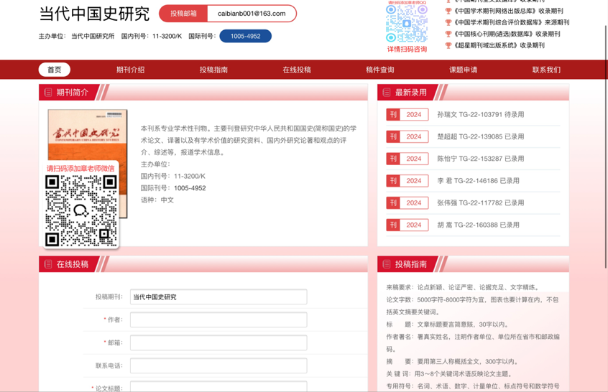
Task: Click the 在线投稿 section header icon
Action: click(x=48, y=264)
